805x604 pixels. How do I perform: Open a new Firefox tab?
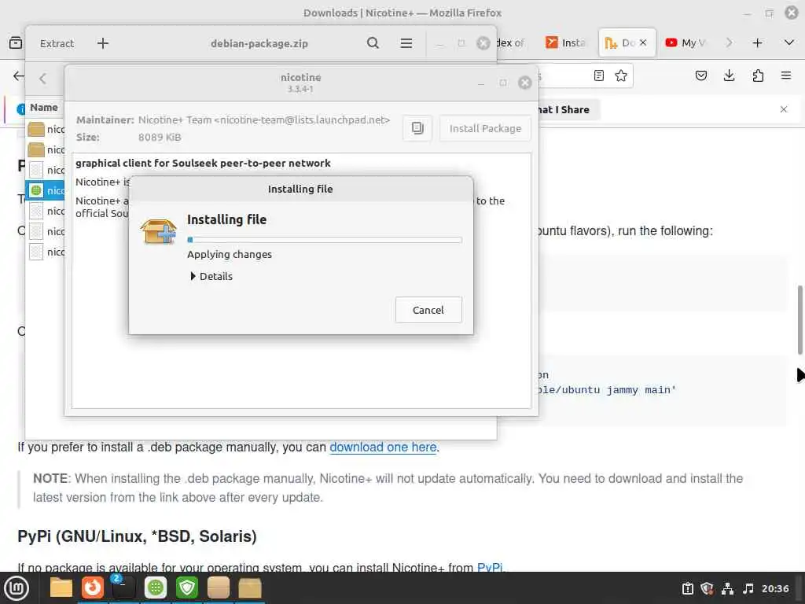tap(757, 43)
